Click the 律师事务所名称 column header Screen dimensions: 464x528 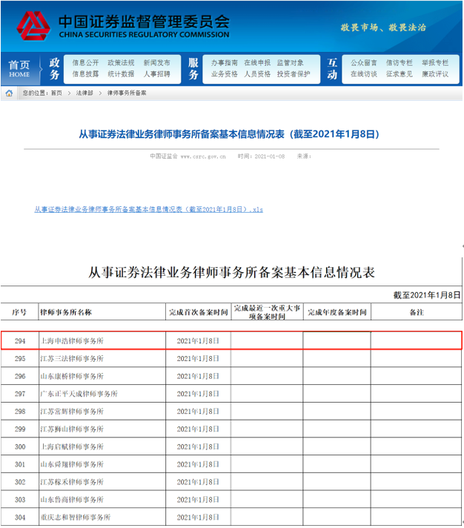click(102, 312)
